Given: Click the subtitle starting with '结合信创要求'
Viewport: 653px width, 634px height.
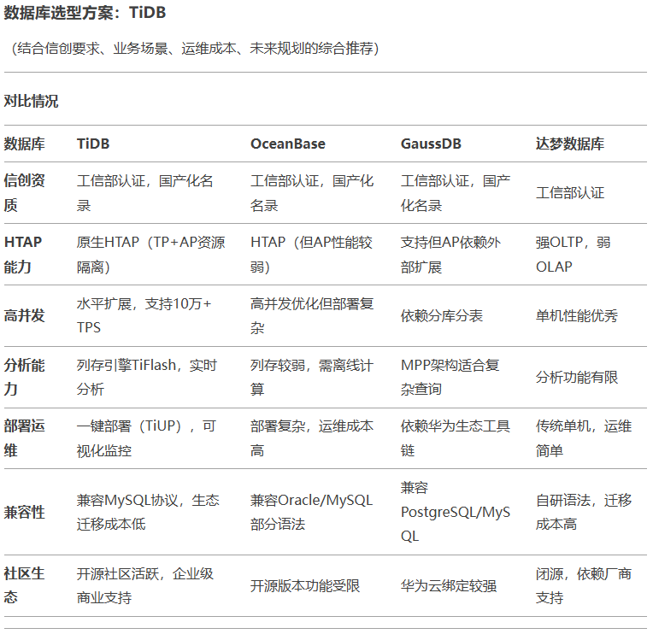Looking at the screenshot, I should (x=196, y=49).
